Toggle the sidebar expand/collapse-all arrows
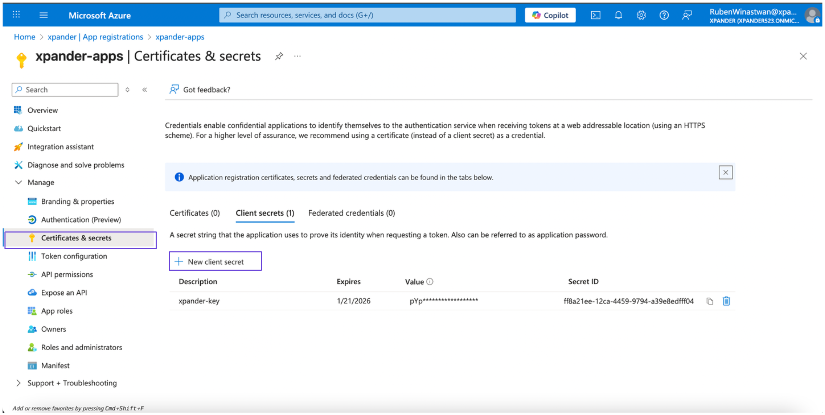 coord(127,90)
